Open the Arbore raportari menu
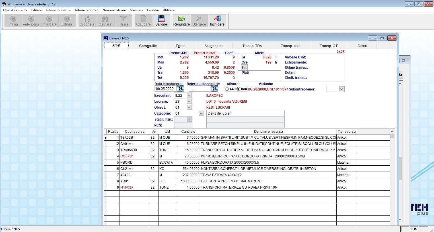The height and width of the screenshot is (232, 434). (87, 10)
